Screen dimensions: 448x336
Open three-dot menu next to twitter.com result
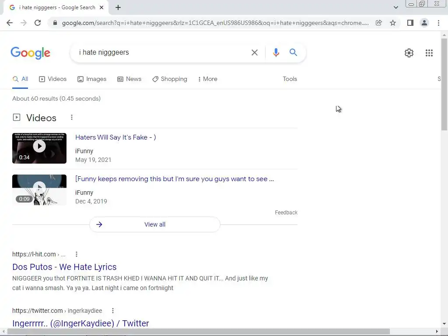tap(113, 311)
